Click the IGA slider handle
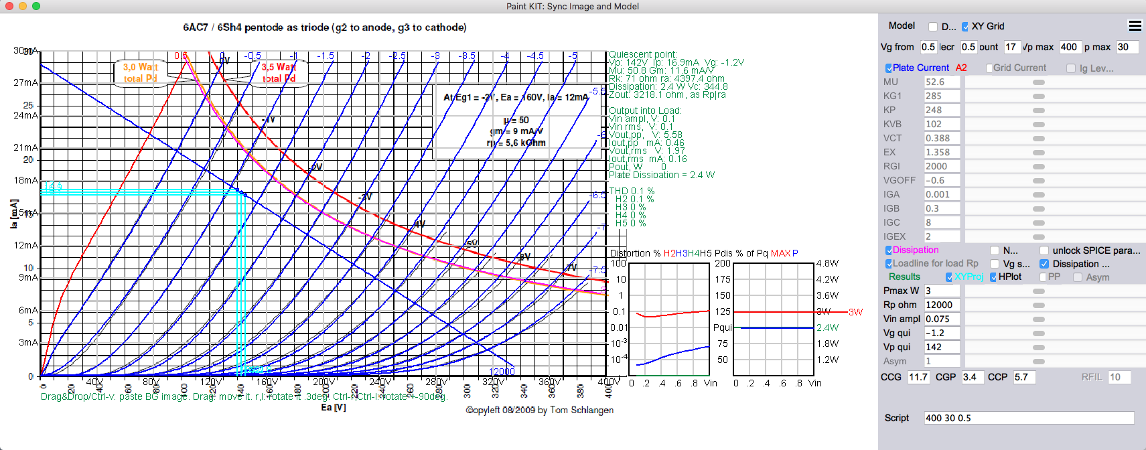The width and height of the screenshot is (1146, 450). pos(1039,195)
